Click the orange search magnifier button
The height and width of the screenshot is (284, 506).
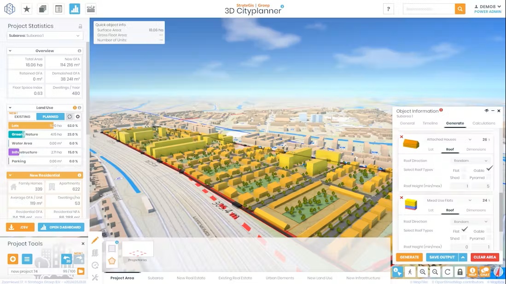[x=460, y=9]
